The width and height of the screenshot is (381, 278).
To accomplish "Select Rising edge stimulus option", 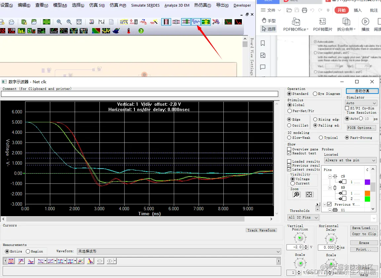I will (x=315, y=119).
